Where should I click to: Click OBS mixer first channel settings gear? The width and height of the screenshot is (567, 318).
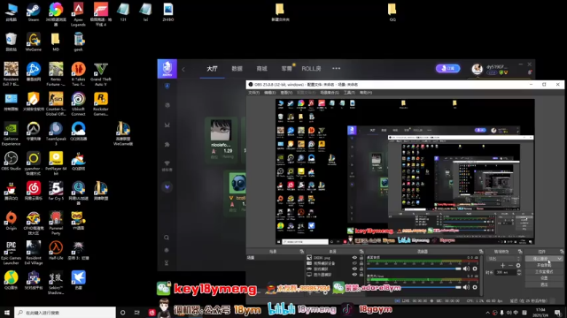pos(475,269)
